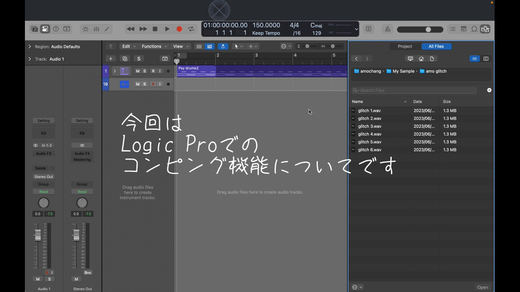
Task: Expand the Track Audio 1 section
Action: coord(30,59)
